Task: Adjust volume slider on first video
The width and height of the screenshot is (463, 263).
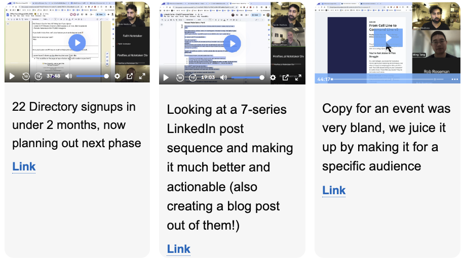Action: click(92, 76)
